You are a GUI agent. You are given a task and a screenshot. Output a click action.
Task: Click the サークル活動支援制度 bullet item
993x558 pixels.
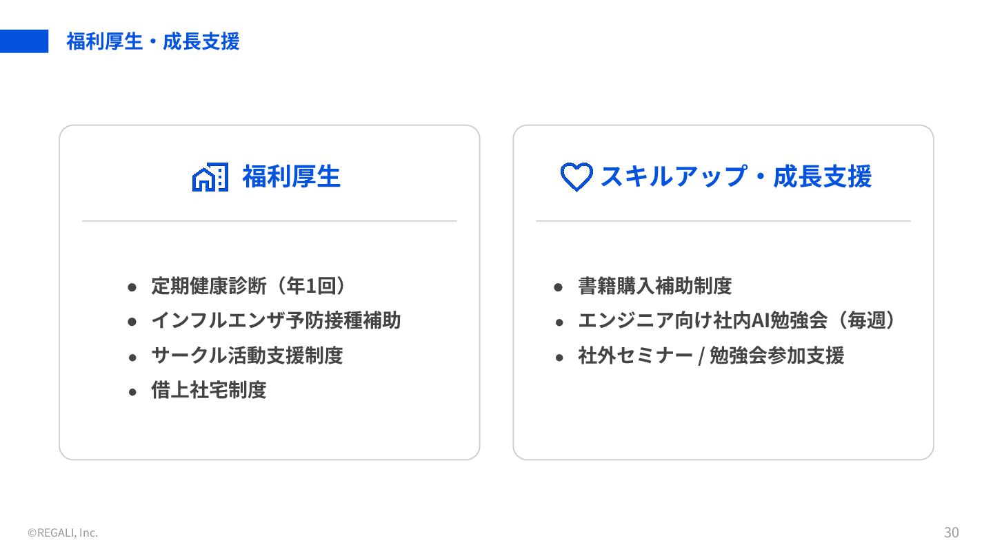click(x=247, y=355)
